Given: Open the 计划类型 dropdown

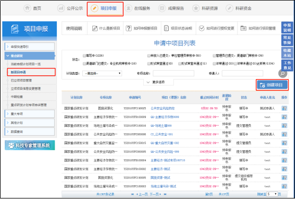Looking at the screenshot, I should [102, 73].
